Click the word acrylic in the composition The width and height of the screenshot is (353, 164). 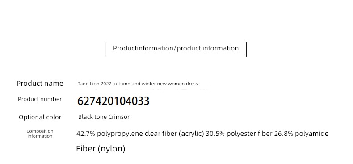coord(191,134)
